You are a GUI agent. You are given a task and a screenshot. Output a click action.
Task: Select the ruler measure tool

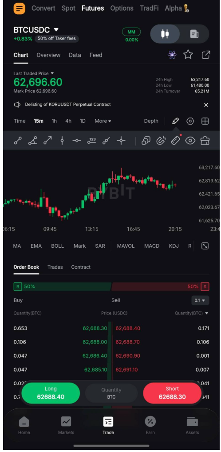[x=175, y=141]
